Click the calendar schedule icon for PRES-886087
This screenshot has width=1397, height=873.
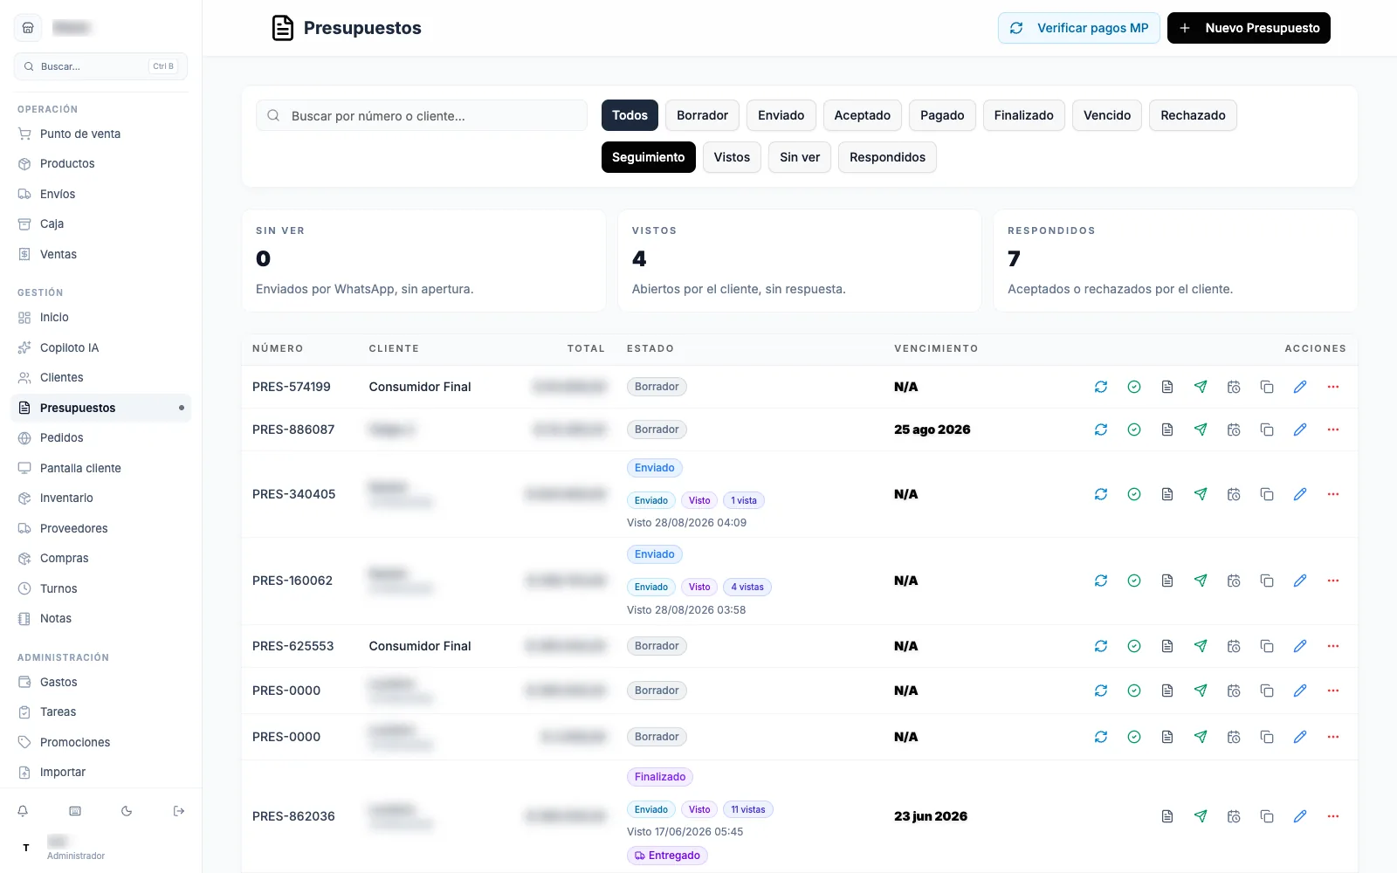1234,430
